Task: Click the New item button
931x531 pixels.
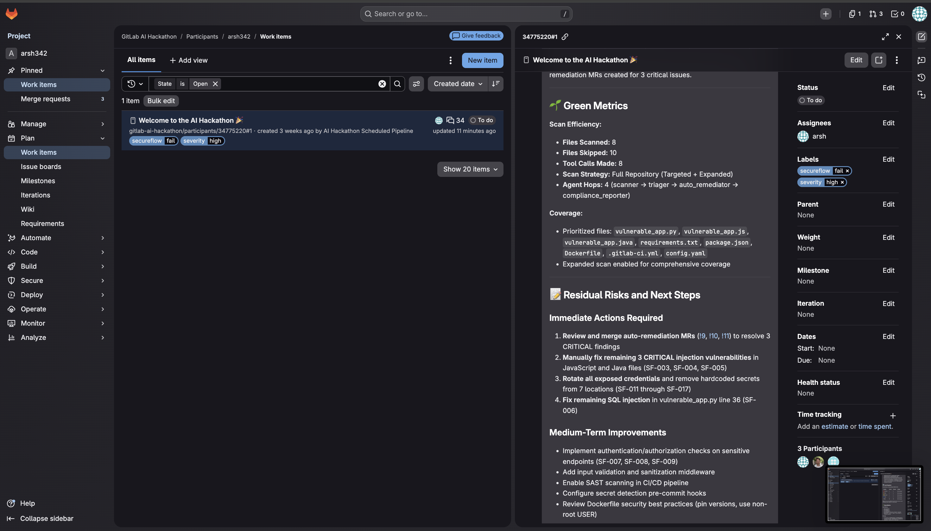Action: click(x=482, y=60)
